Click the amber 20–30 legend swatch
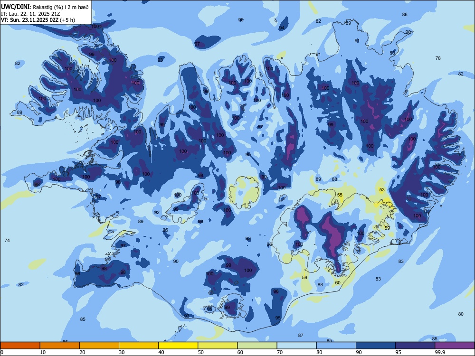 point(99,346)
